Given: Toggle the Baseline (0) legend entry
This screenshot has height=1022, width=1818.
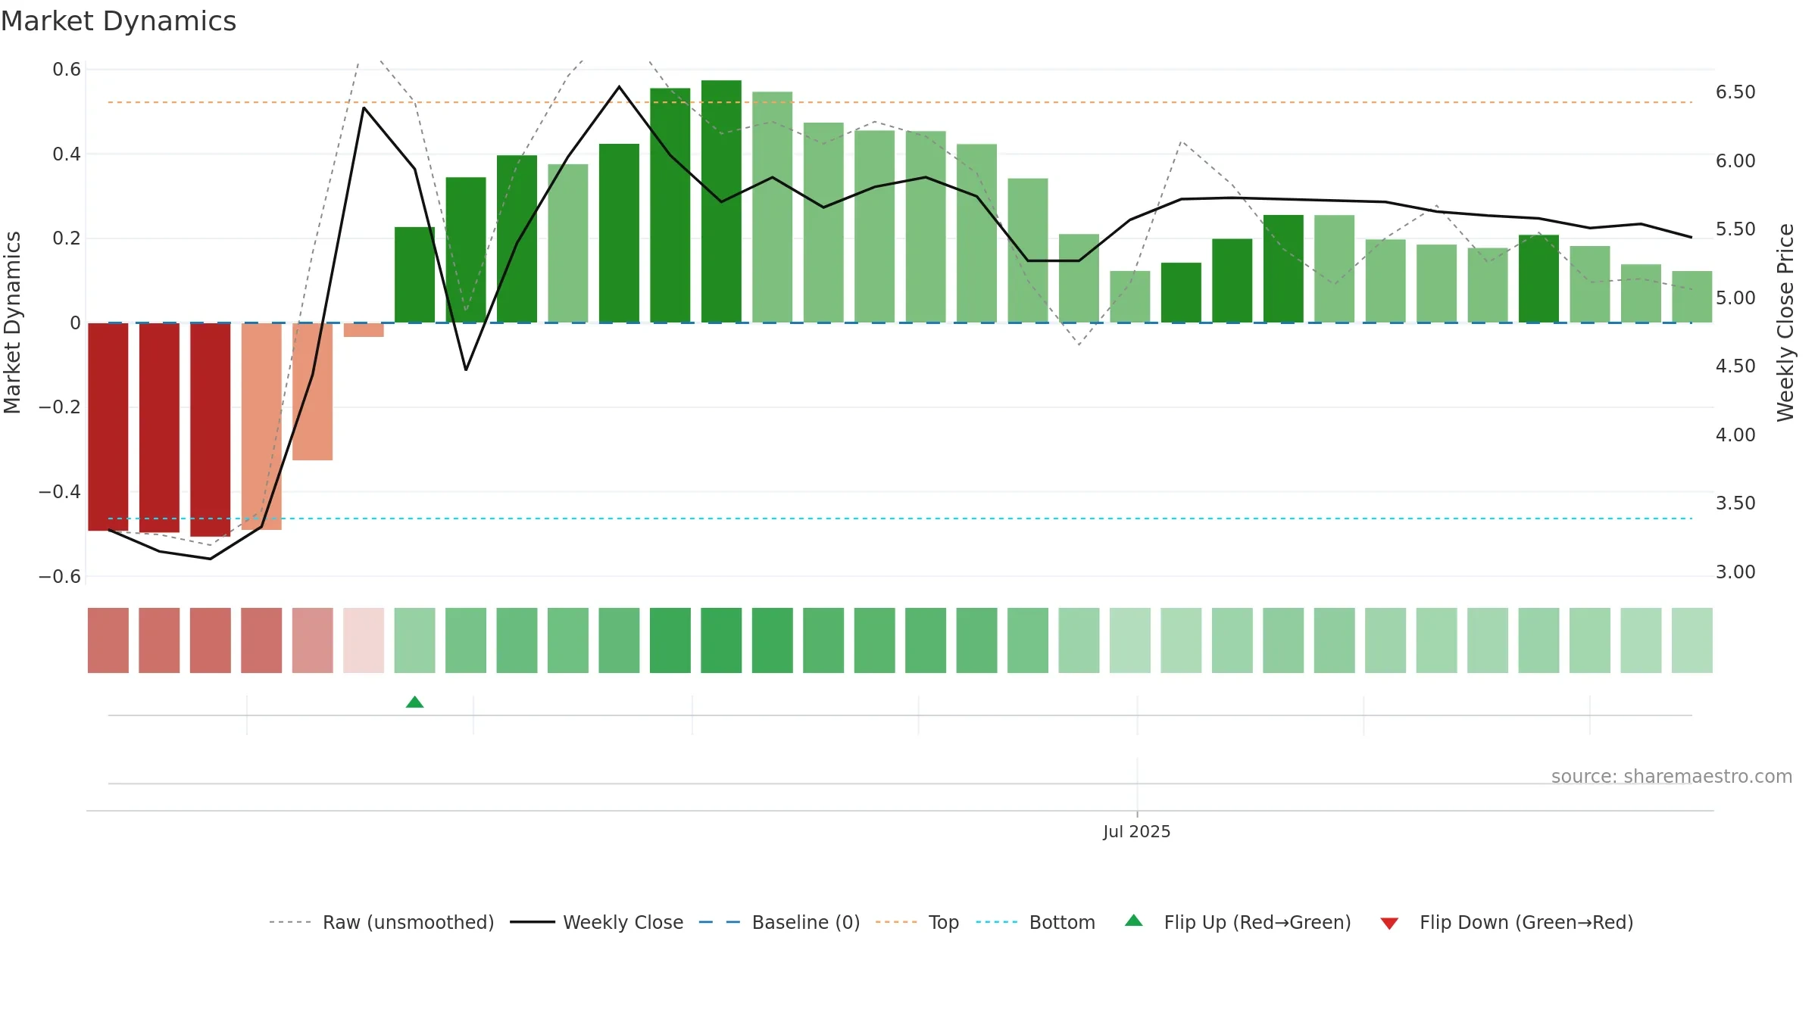Looking at the screenshot, I should tap(779, 922).
